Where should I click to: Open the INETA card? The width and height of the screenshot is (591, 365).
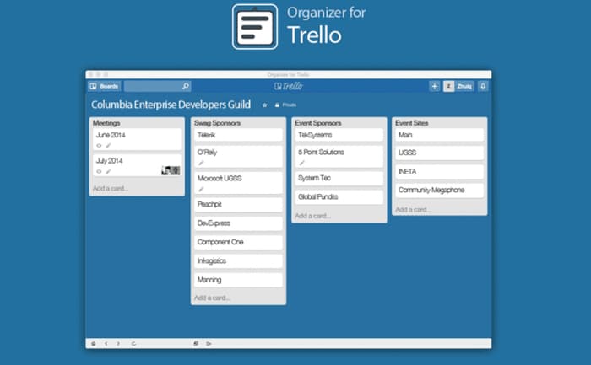tap(440, 172)
